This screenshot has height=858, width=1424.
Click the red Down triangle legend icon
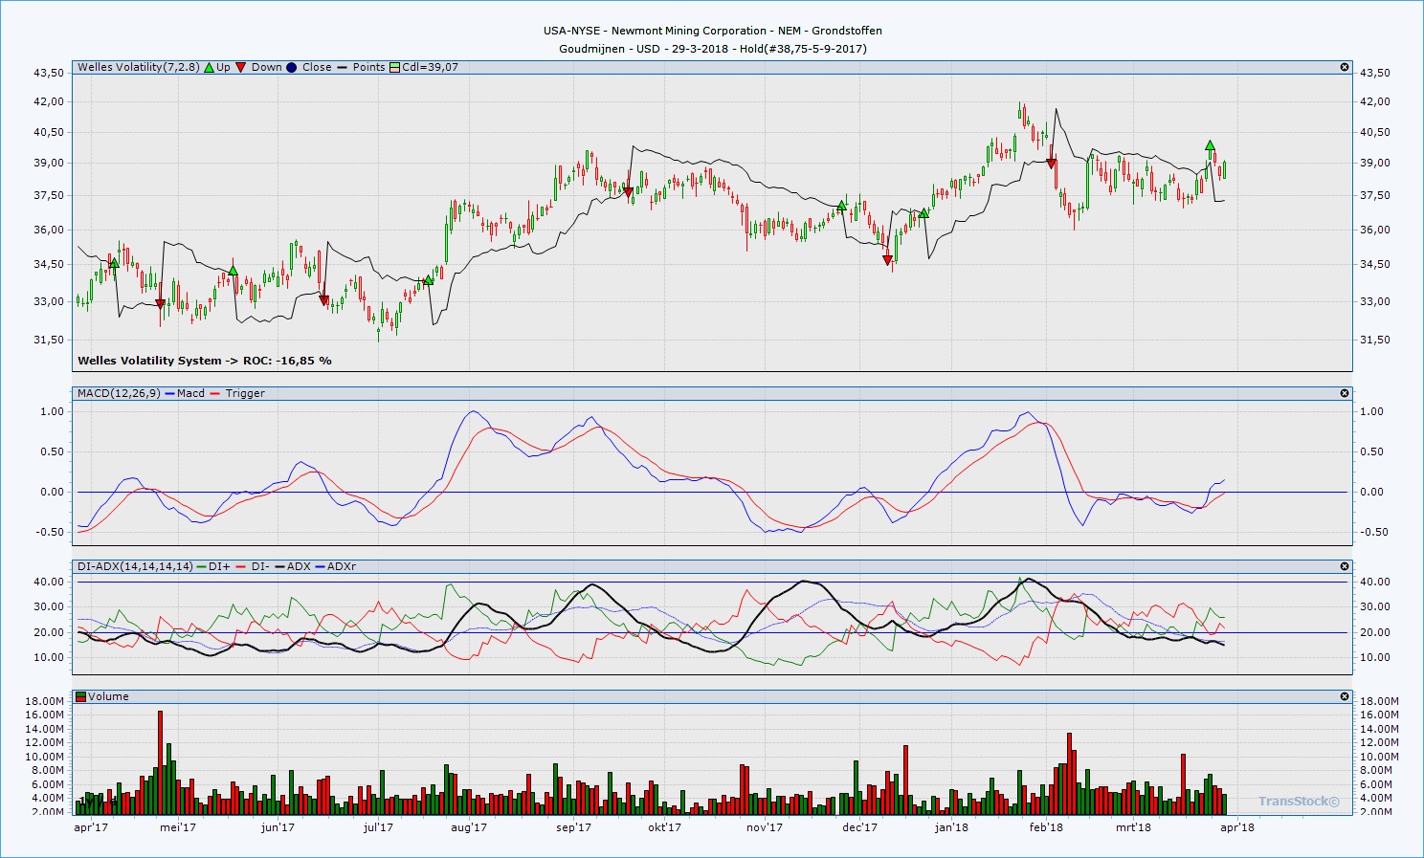click(241, 67)
